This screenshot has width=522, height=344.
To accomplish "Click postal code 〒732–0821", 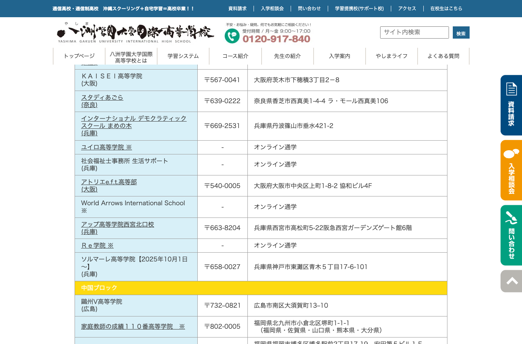I will coord(222,305).
